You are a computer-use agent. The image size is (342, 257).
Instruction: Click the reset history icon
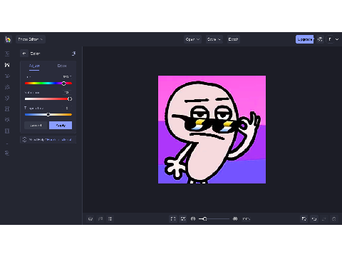pos(334,218)
